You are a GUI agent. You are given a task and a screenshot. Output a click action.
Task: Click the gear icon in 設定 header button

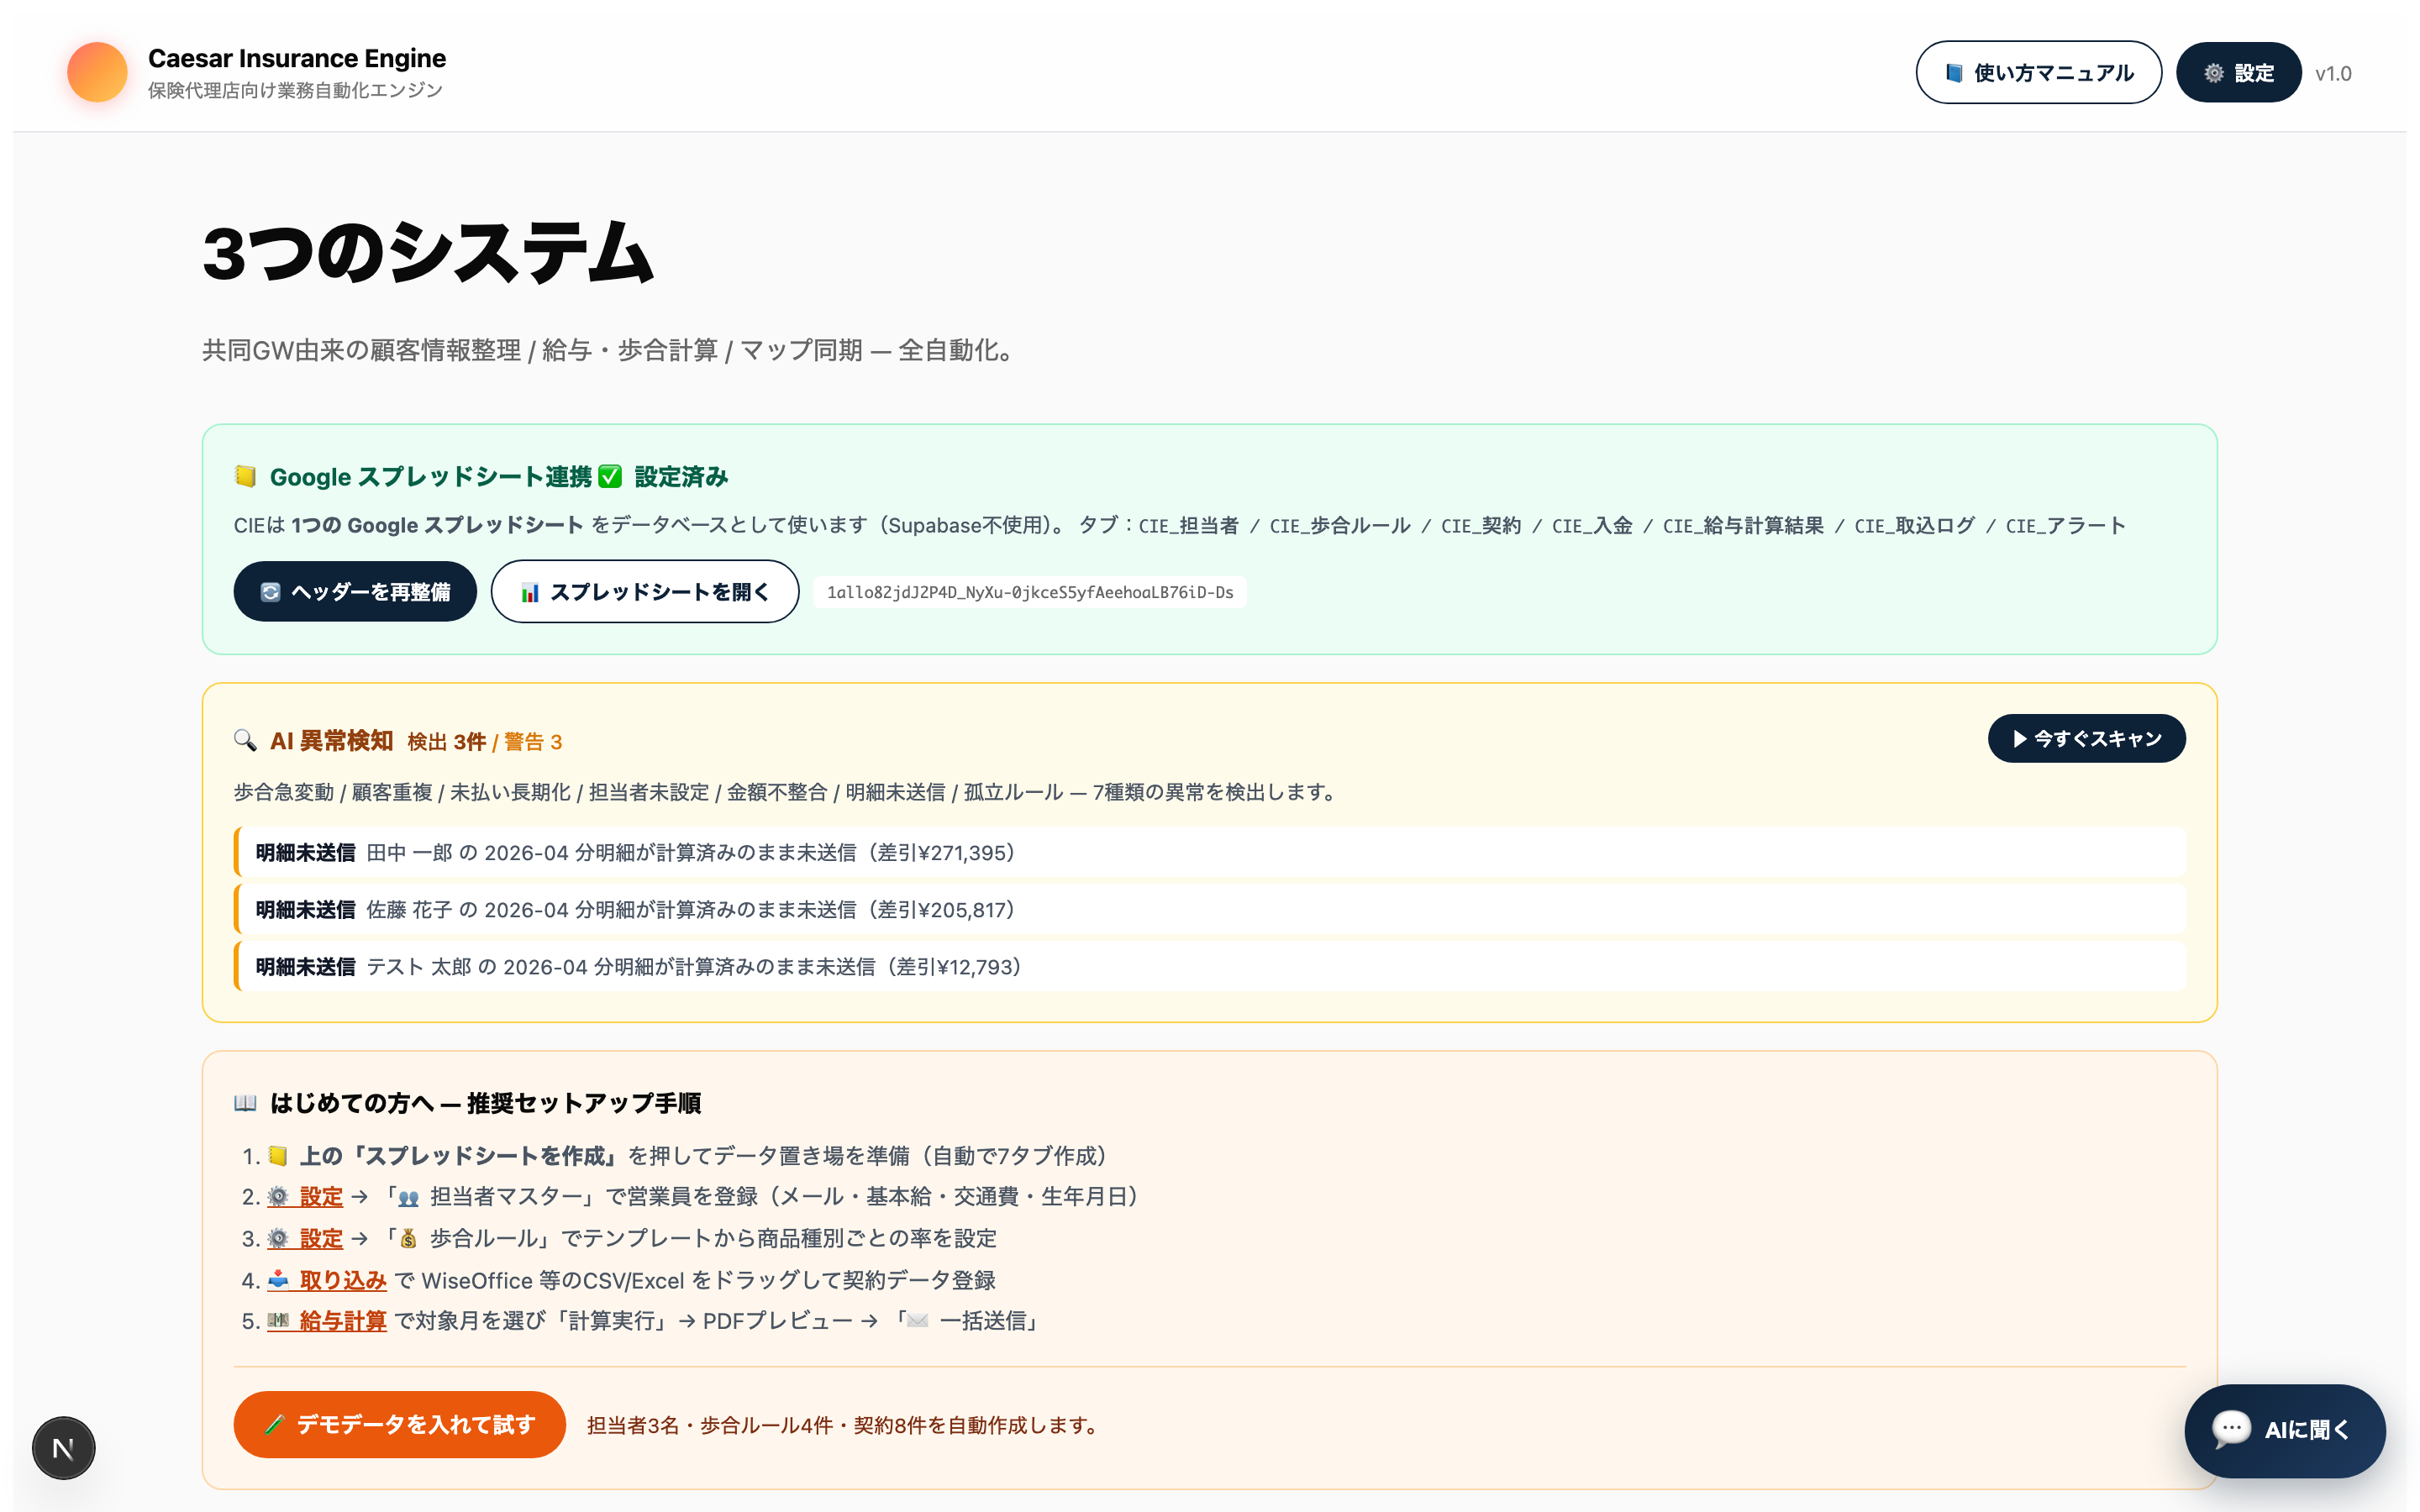[x=2214, y=73]
